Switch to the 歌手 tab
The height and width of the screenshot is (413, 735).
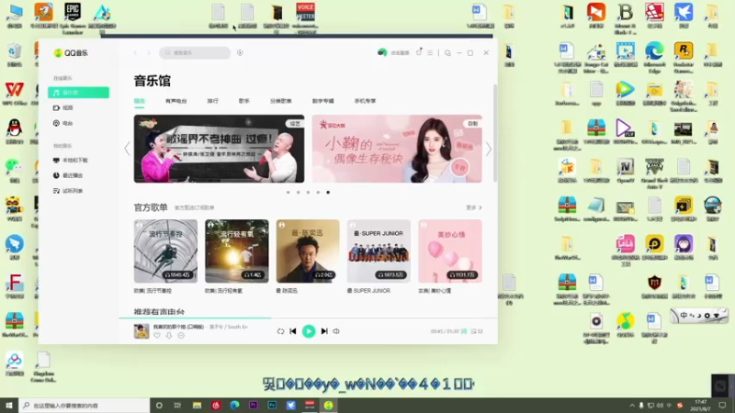(x=244, y=101)
